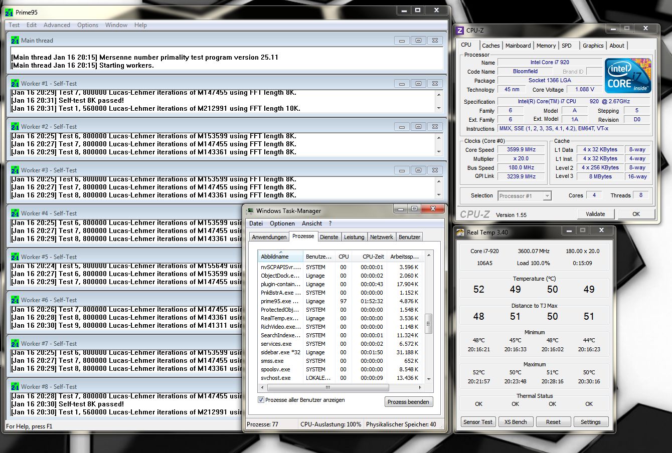
Task: Click the Worker #6 Self-Test window icon
Action: [15, 300]
